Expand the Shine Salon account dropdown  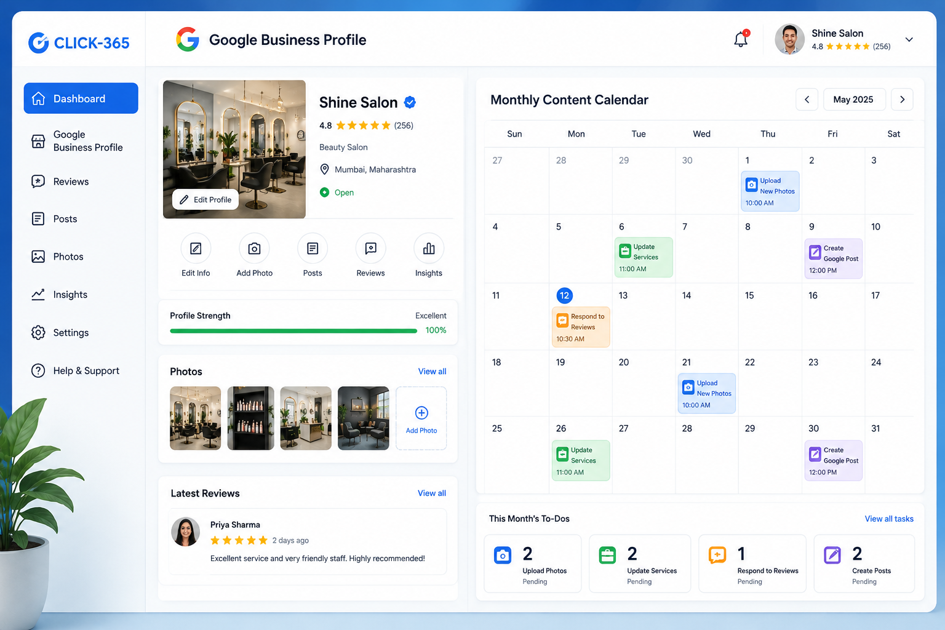tap(909, 39)
